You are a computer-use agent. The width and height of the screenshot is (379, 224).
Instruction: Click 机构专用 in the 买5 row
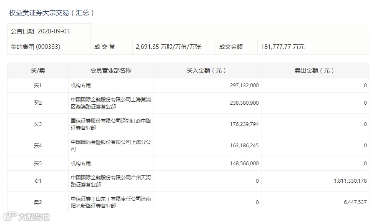[81, 164]
